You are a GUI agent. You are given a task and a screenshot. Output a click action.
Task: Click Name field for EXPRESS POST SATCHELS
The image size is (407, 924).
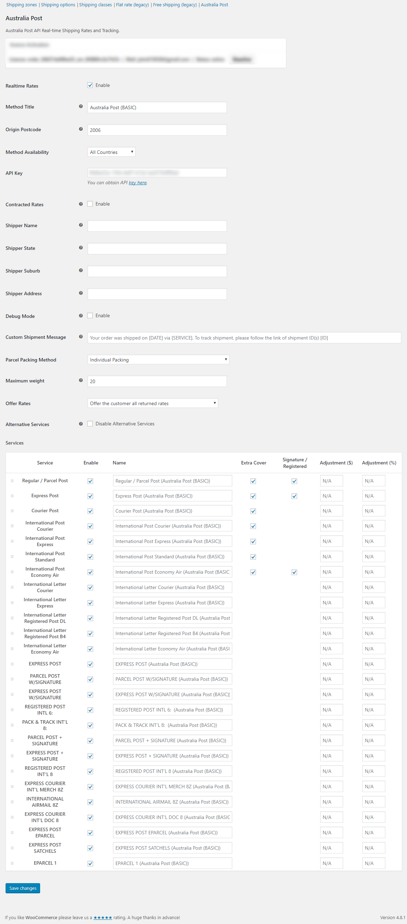pos(173,848)
